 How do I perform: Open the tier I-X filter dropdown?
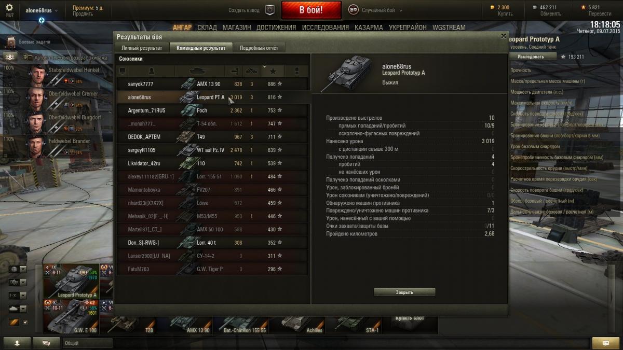[x=18, y=295]
